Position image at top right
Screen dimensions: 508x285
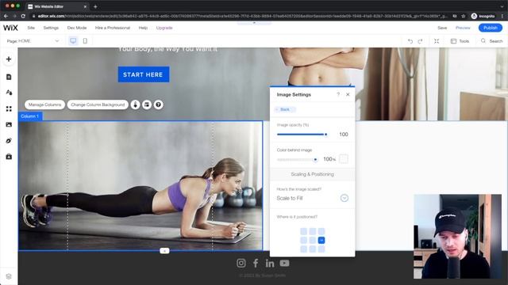321,231
